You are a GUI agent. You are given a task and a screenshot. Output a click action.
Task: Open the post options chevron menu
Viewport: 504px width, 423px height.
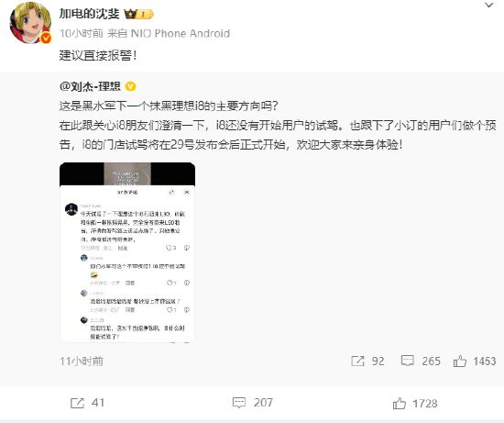[x=489, y=6]
